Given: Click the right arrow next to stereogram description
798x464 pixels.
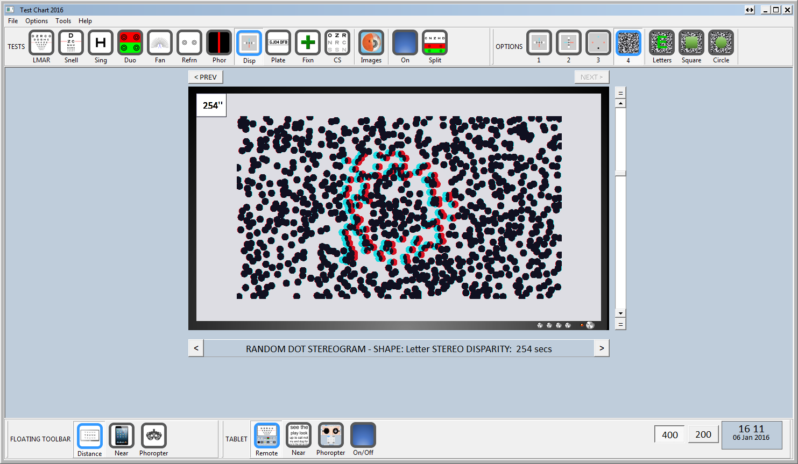Looking at the screenshot, I should click(x=602, y=348).
